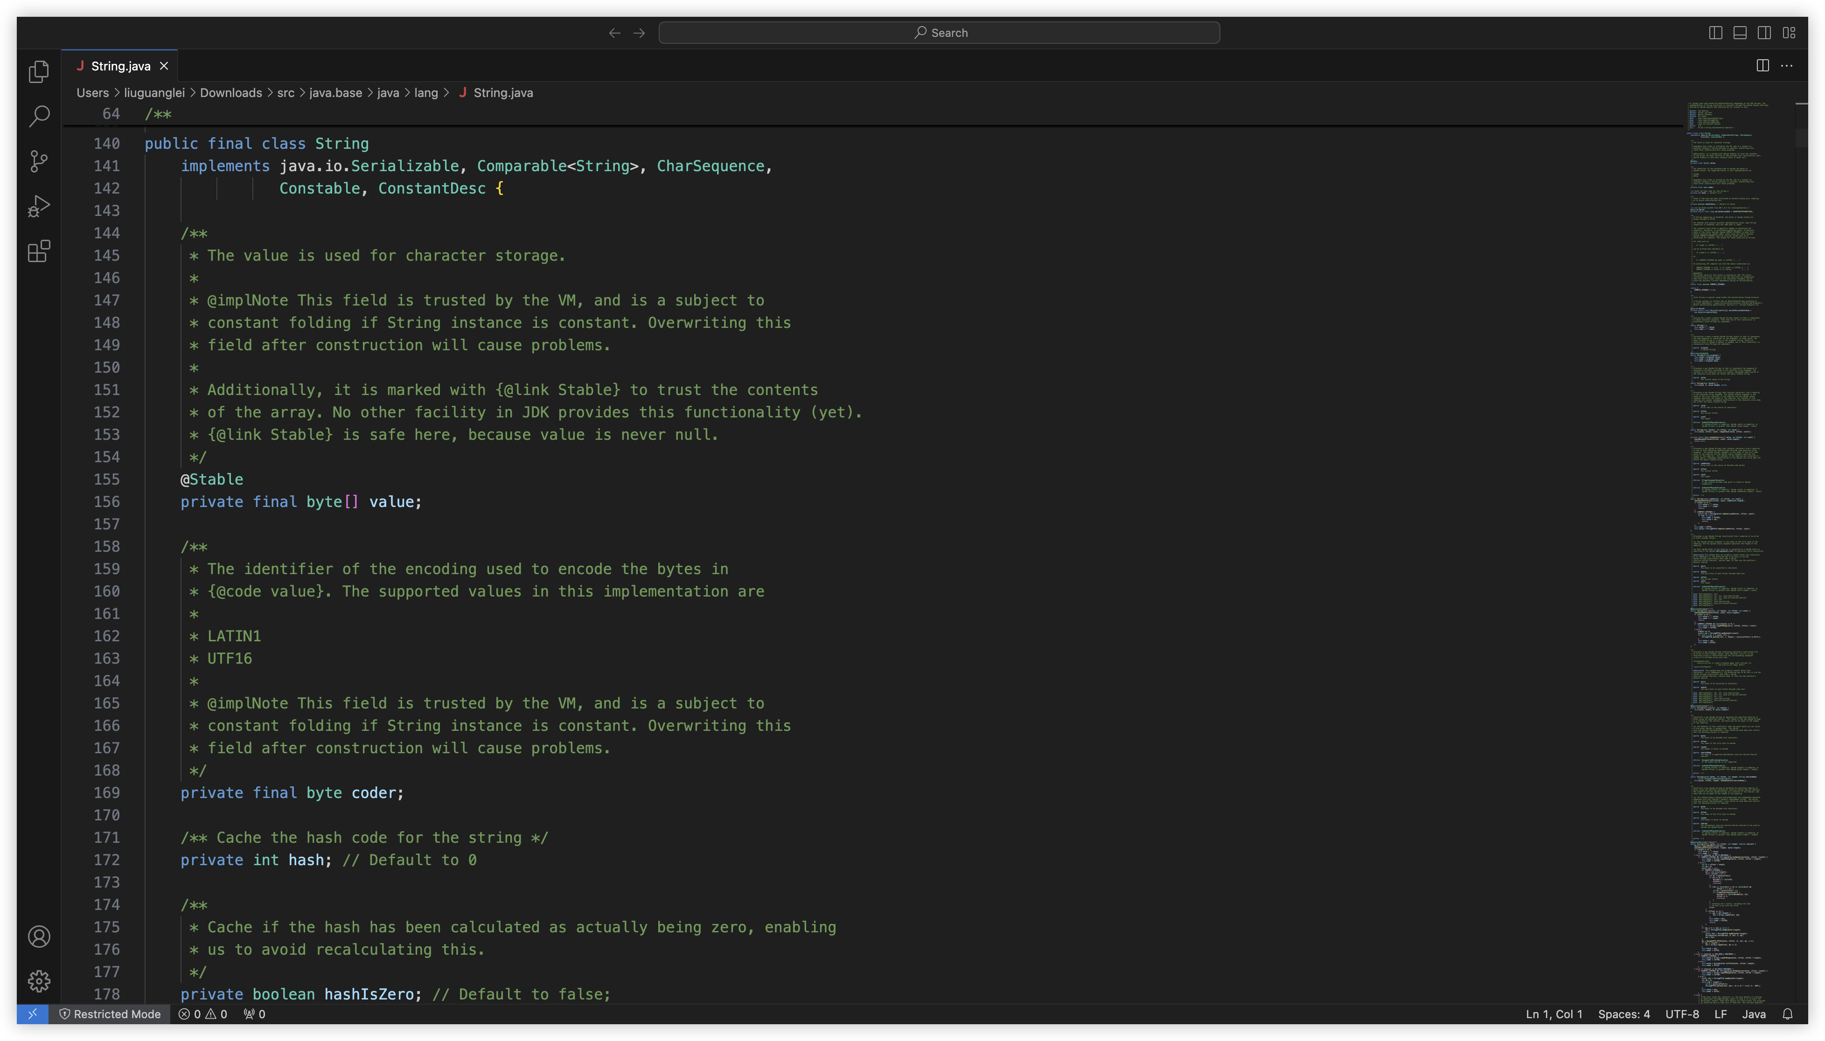Open the Search view in activity bar
1825x1041 pixels.
pyautogui.click(x=39, y=116)
